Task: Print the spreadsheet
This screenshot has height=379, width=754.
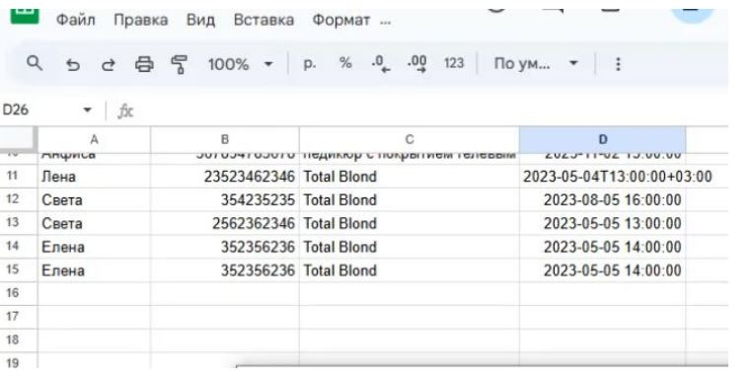Action: click(x=144, y=64)
